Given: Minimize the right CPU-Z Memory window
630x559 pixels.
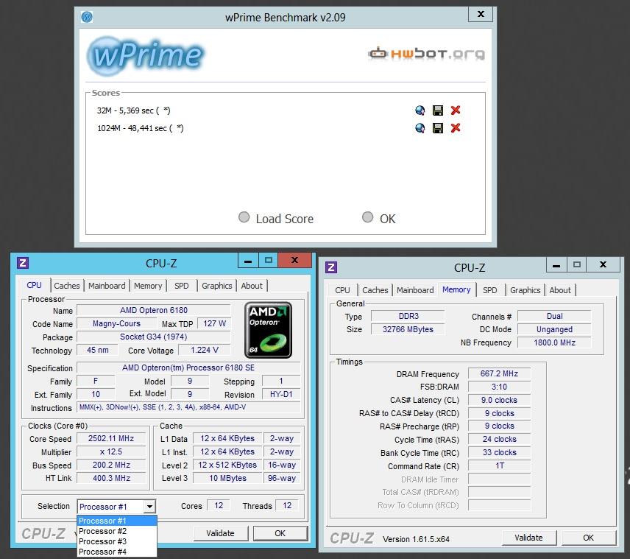Looking at the screenshot, I should (x=556, y=265).
